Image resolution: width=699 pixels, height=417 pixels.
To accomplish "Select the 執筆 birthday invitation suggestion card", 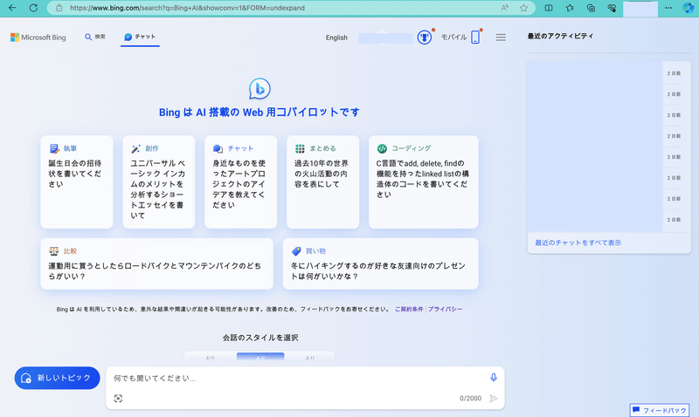I will click(77, 182).
